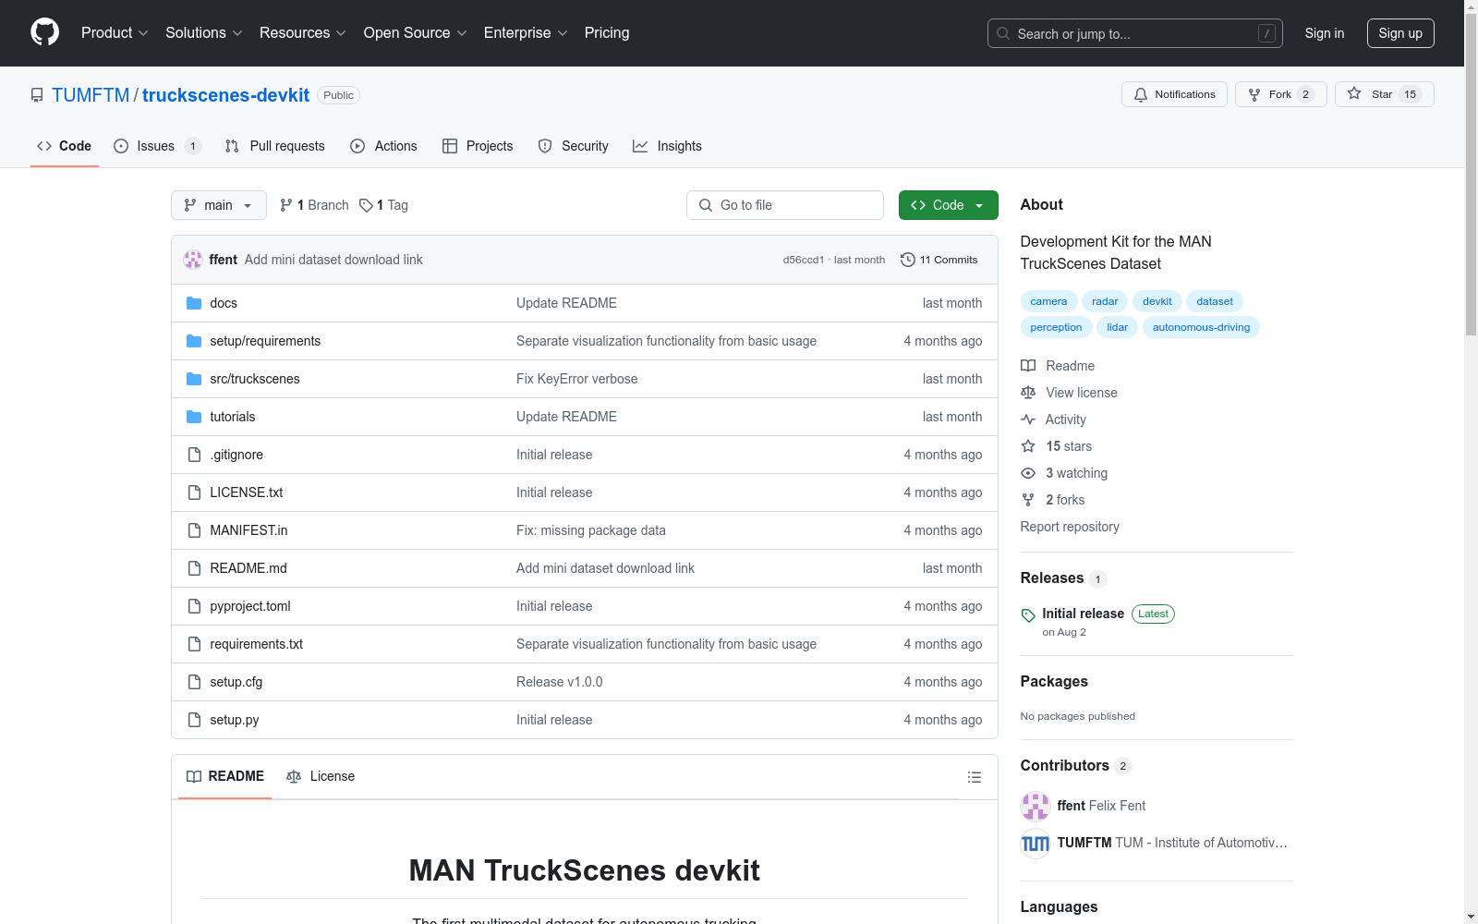The width and height of the screenshot is (1478, 924).
Task: Open the Activity link
Action: (1054, 419)
